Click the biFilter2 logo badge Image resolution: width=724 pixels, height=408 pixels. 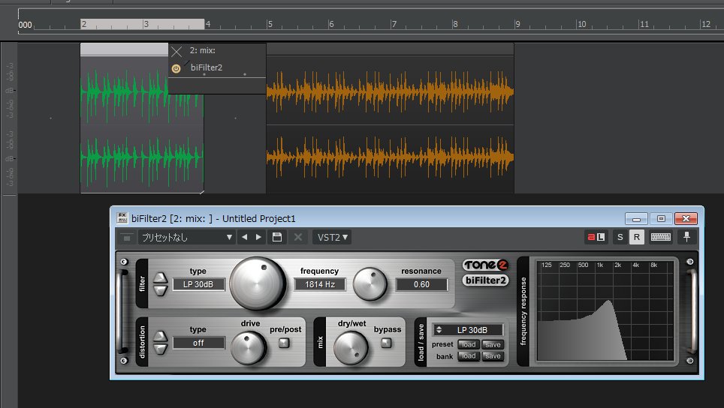coord(485,280)
